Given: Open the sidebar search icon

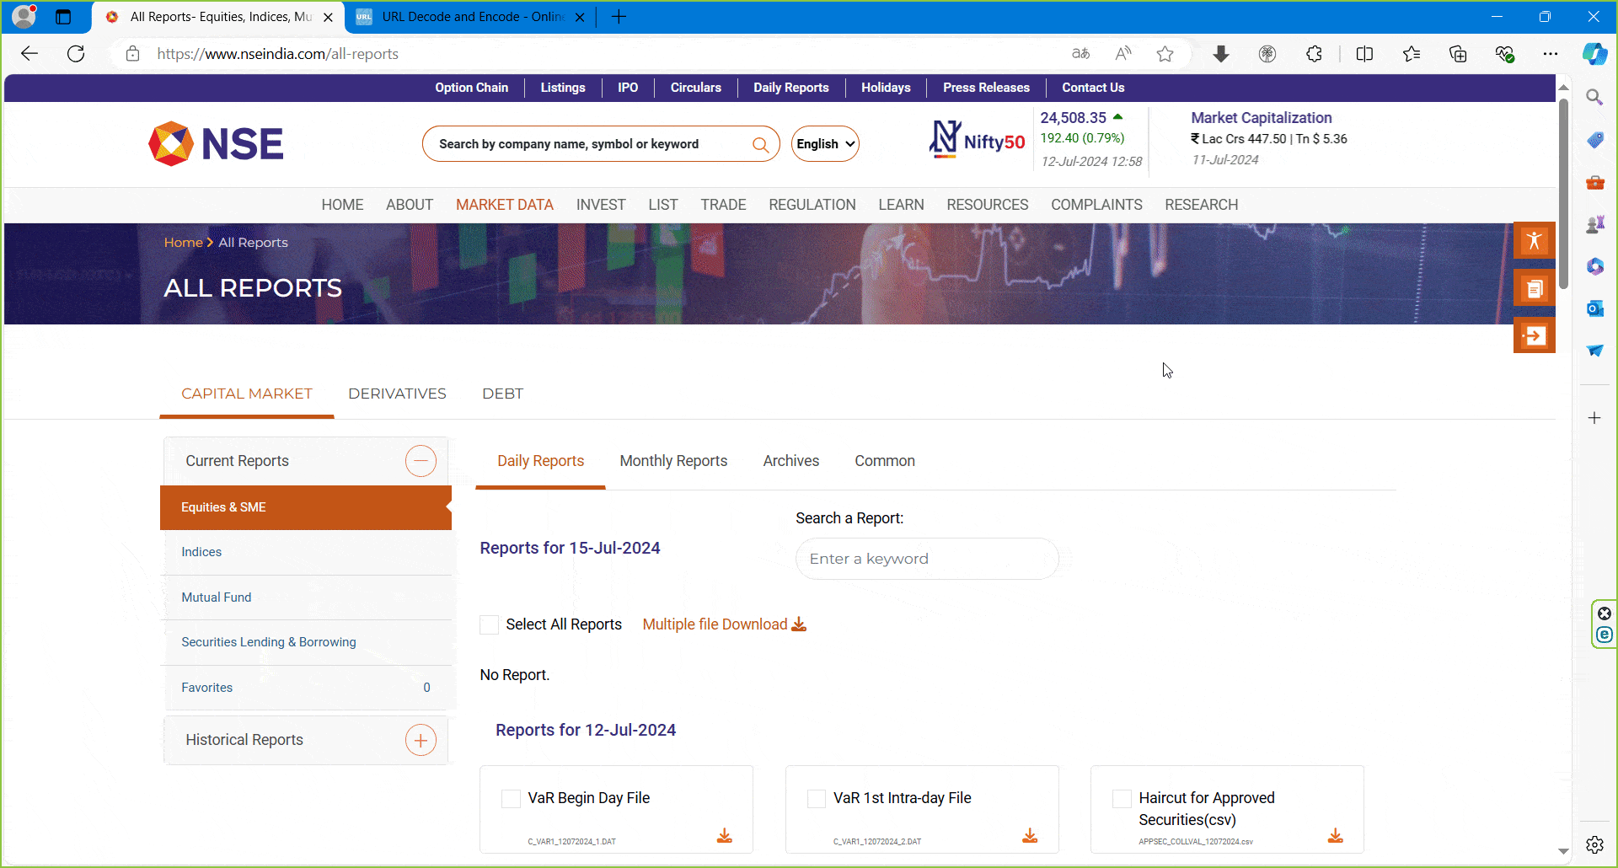Looking at the screenshot, I should coord(1594,98).
